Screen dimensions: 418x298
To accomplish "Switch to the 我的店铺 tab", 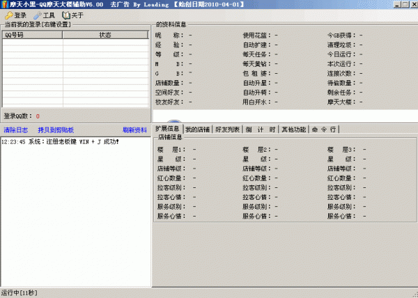I will click(x=198, y=130).
